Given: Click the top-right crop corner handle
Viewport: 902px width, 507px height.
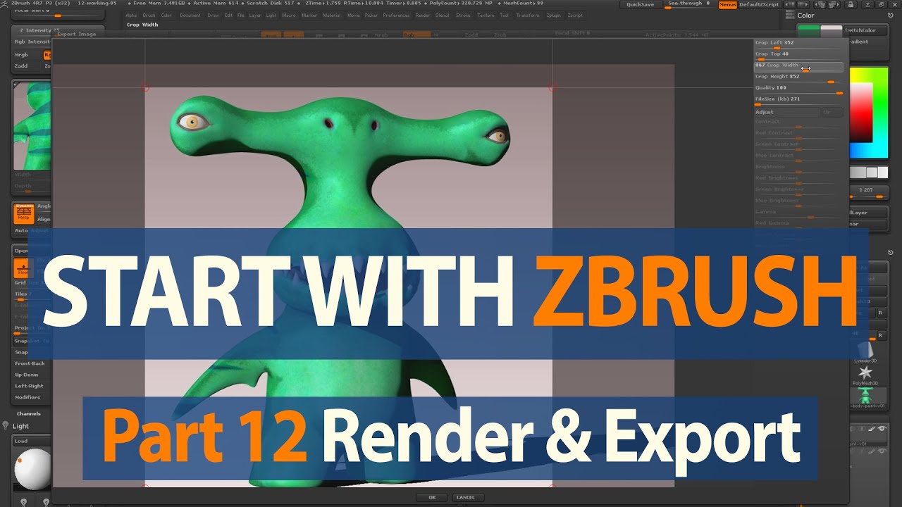Looking at the screenshot, I should (552, 88).
